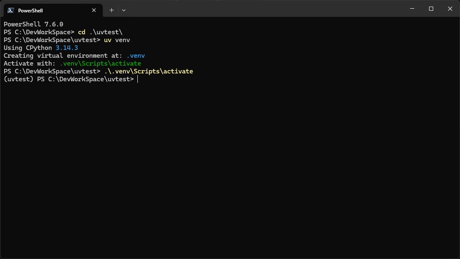Click the 'cd .\uvtest\' command text
The width and height of the screenshot is (460, 259).
(100, 32)
